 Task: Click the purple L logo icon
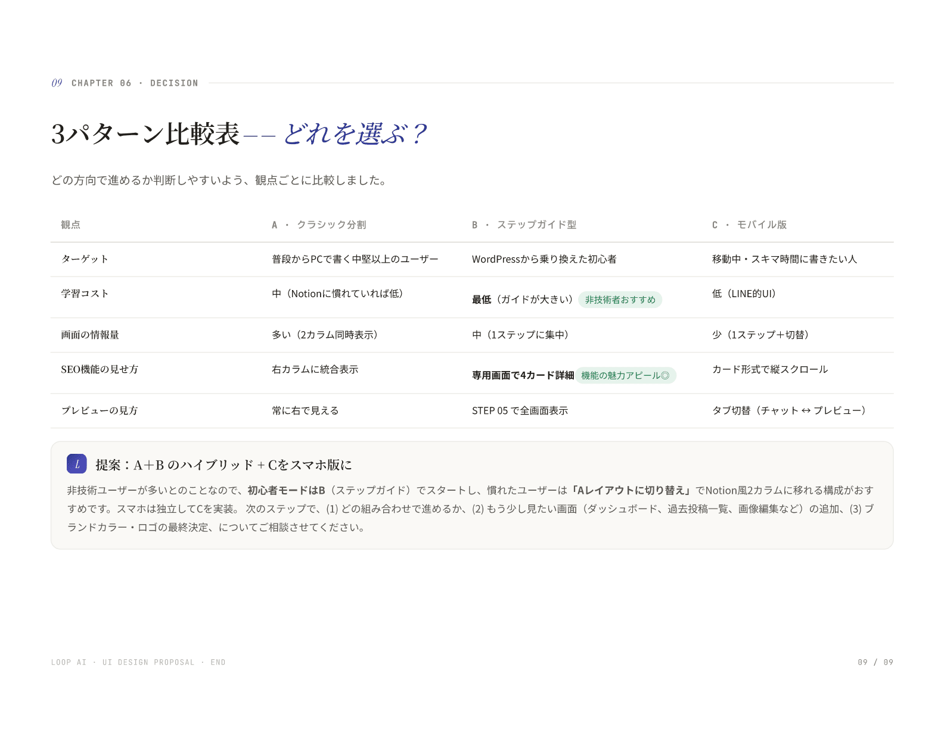click(77, 464)
